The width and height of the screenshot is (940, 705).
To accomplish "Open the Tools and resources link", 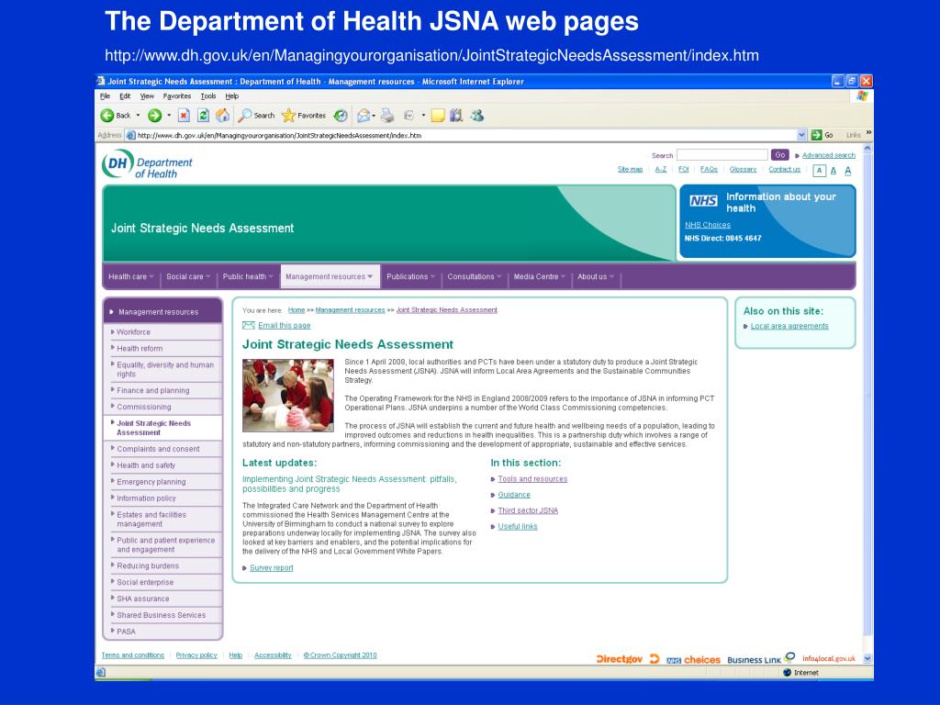I will 532,479.
